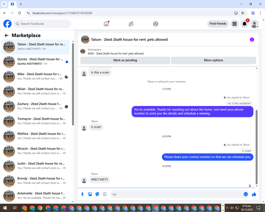Click the listing thumbnail in chat header
Screen dimensions: 265x212
click(85, 40)
